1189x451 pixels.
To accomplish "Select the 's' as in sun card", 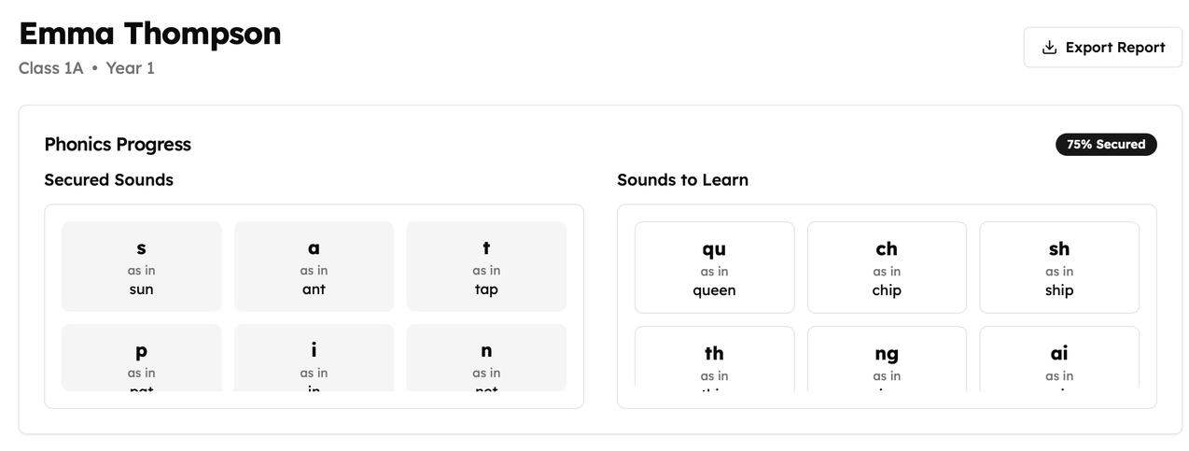I will pos(142,267).
